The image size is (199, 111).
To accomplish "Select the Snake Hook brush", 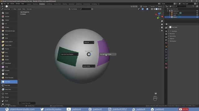I will [x=9, y=45].
